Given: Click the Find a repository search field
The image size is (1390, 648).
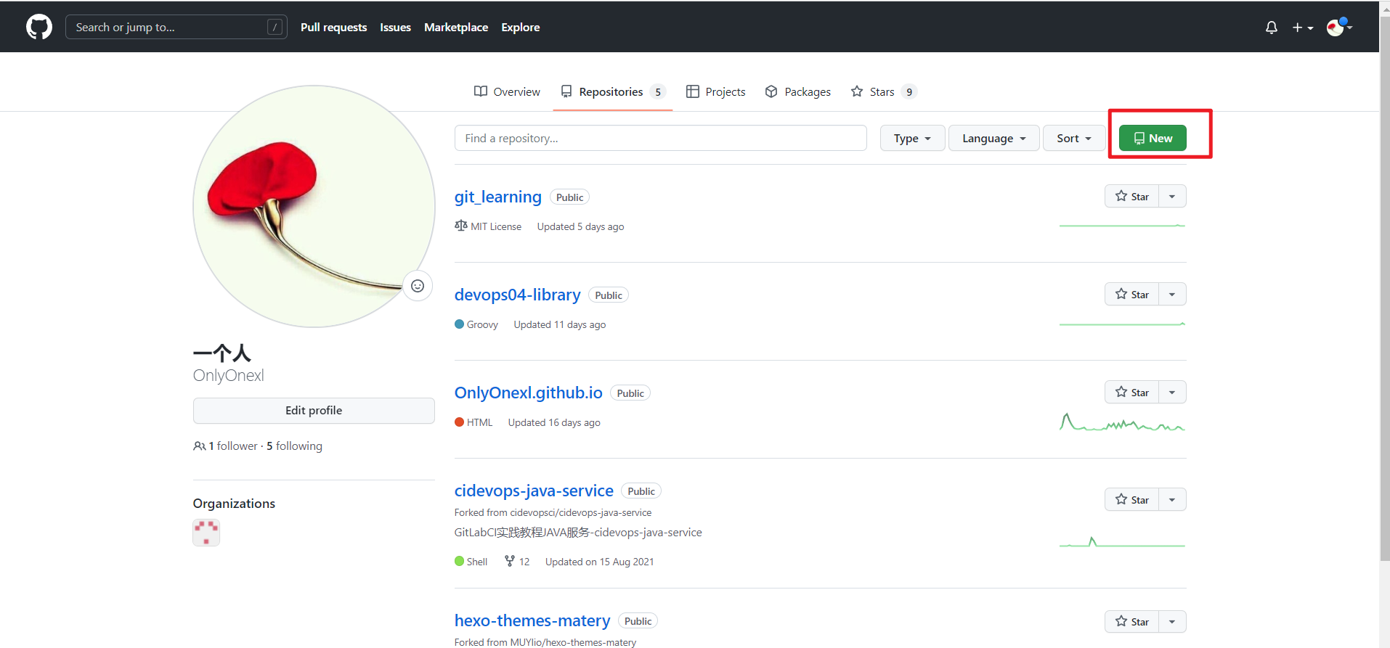Looking at the screenshot, I should coord(660,138).
